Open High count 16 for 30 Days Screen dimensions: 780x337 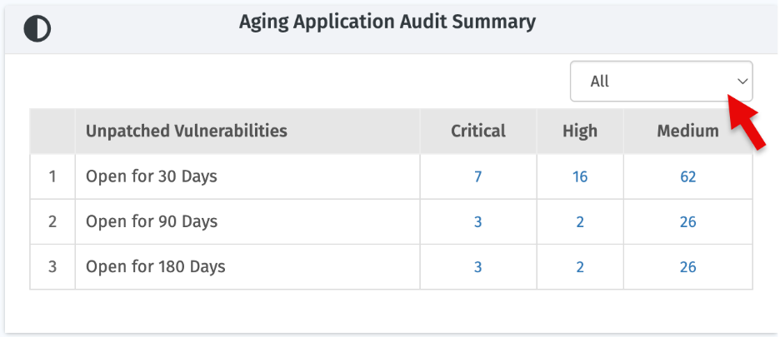pos(580,176)
